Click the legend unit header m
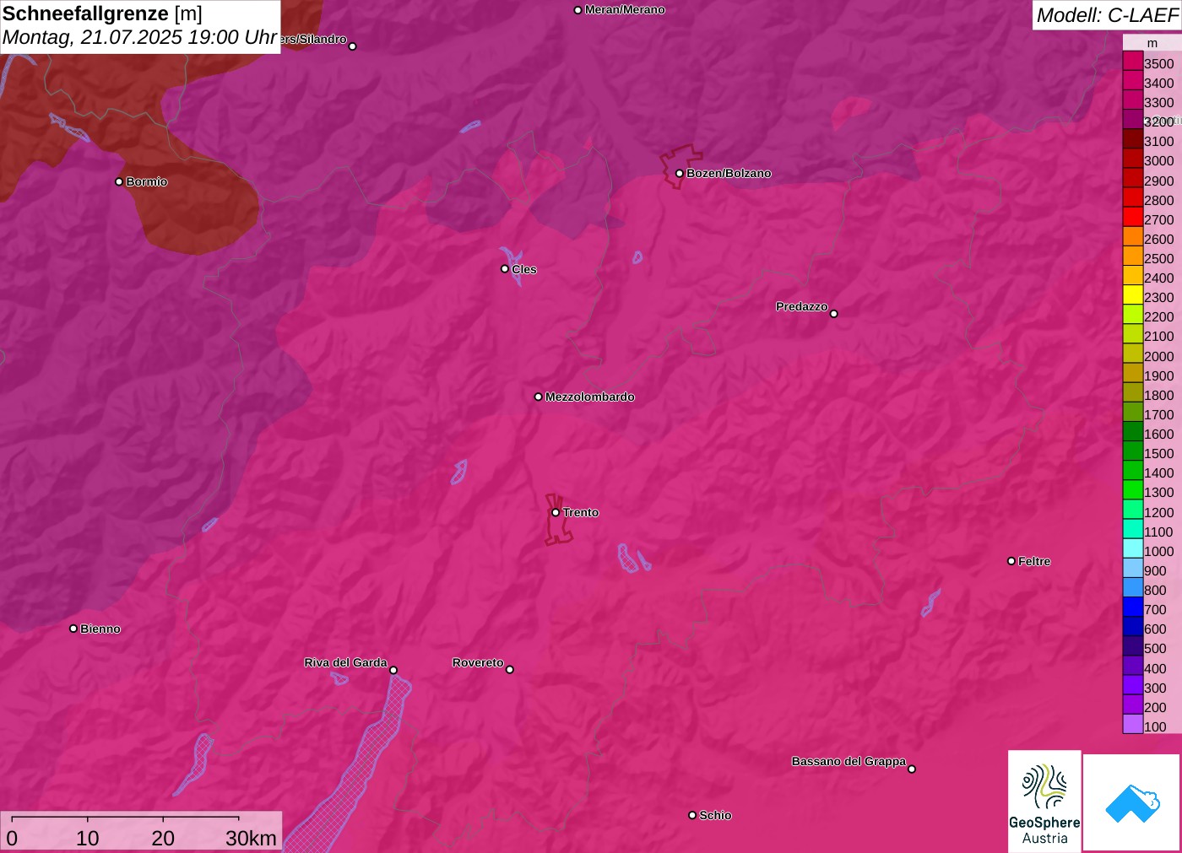 point(1152,43)
